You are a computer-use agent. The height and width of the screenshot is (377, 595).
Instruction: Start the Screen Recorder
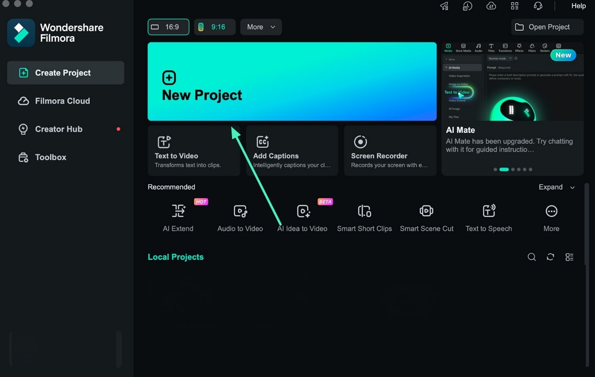click(390, 151)
